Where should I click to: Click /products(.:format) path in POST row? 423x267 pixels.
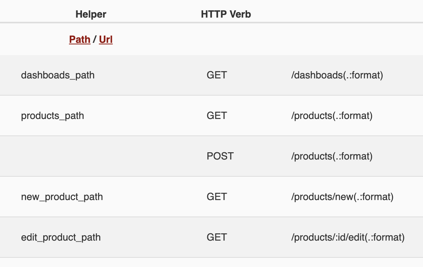point(332,156)
